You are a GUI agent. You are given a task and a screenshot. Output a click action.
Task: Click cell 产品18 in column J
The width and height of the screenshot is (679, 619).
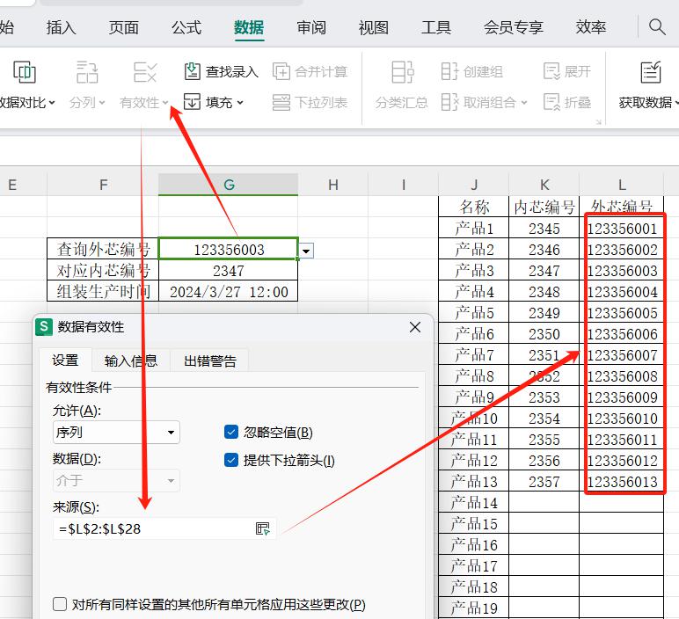tap(474, 587)
